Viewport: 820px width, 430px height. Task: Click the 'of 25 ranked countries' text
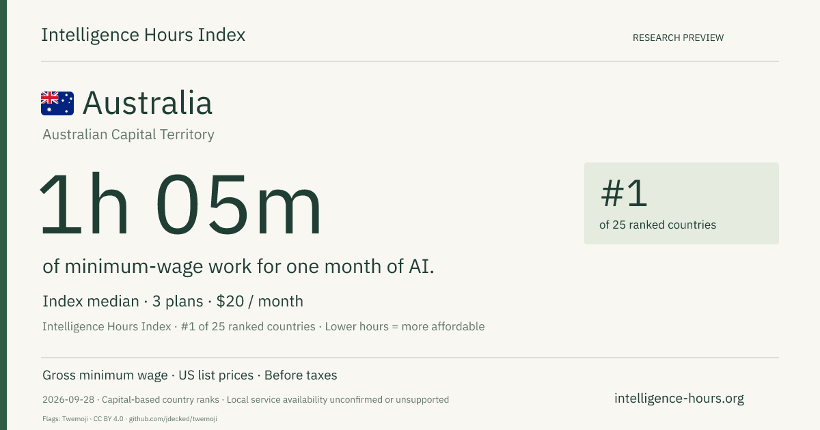click(657, 225)
